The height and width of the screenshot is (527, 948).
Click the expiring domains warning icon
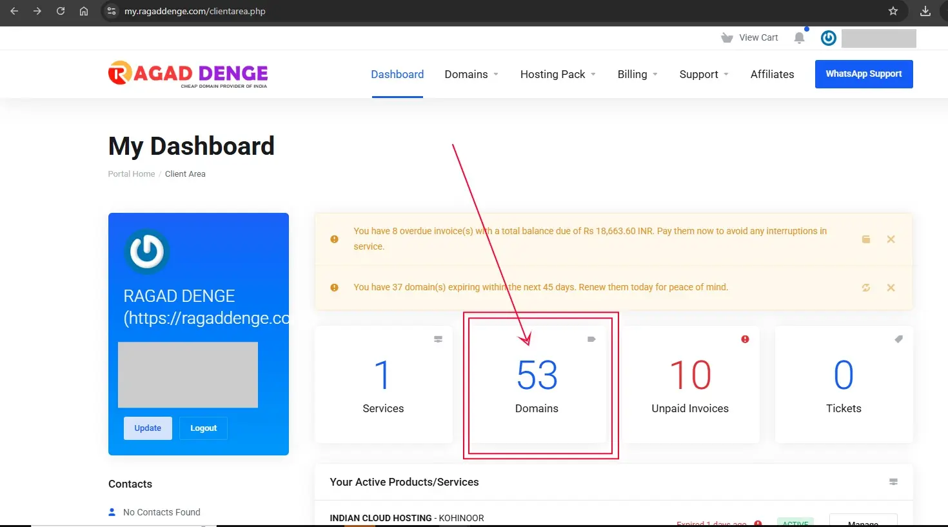click(x=334, y=288)
